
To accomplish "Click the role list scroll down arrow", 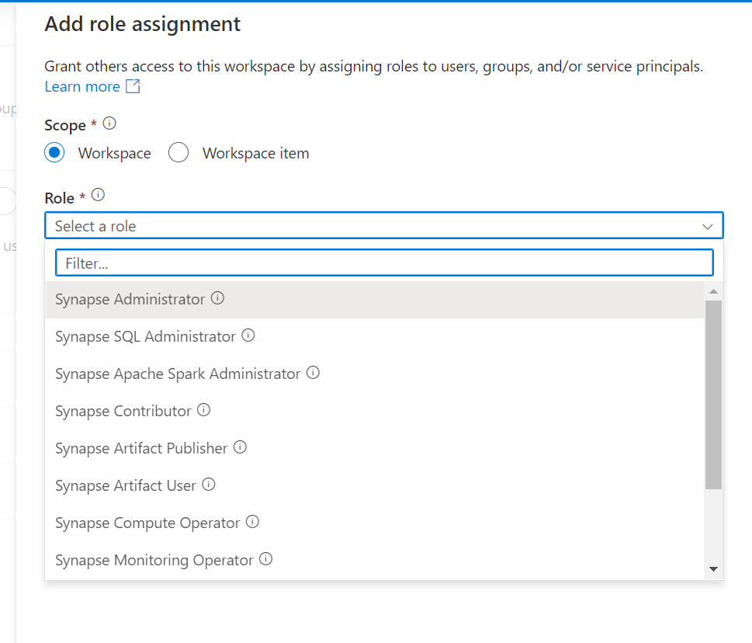I will [714, 569].
